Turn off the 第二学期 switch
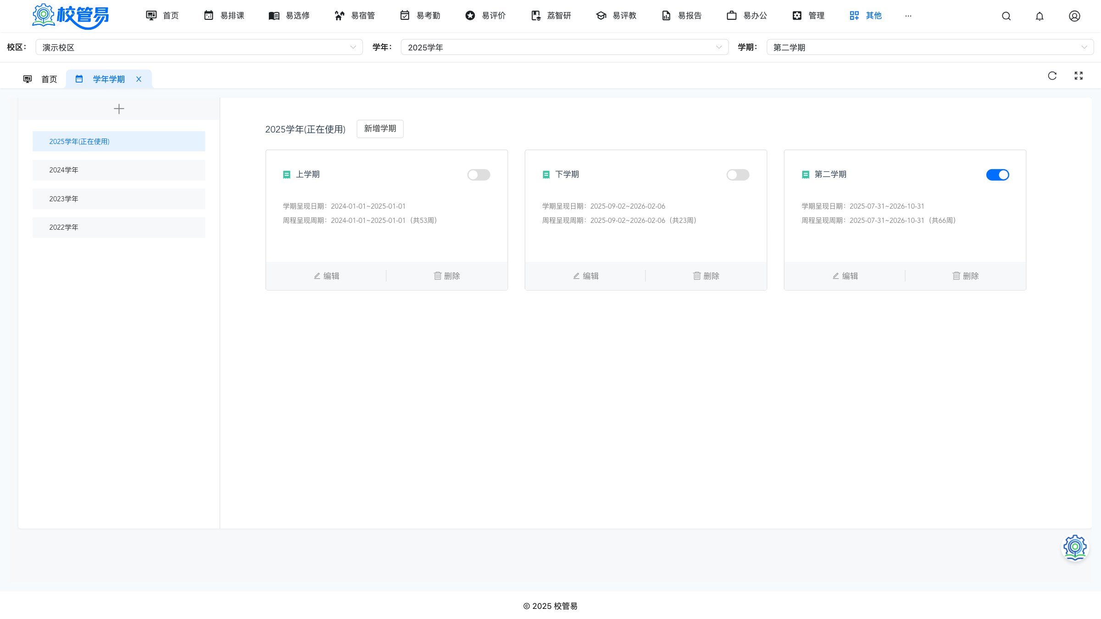The width and height of the screenshot is (1101, 619). point(997,175)
